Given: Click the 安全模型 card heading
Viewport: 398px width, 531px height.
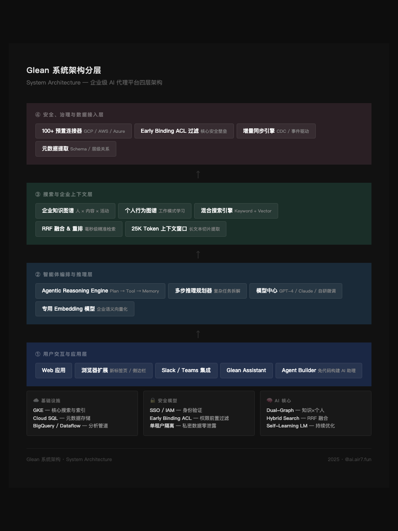Looking at the screenshot, I should pyautogui.click(x=167, y=400).
